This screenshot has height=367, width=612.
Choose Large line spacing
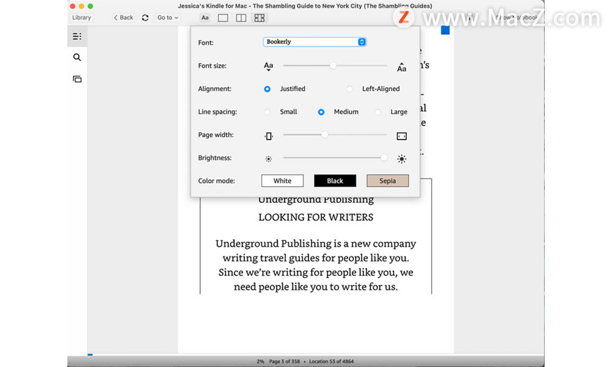click(378, 112)
